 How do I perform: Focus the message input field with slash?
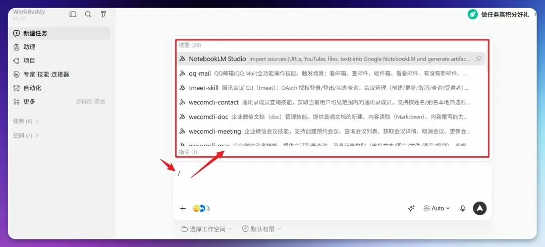(x=332, y=180)
